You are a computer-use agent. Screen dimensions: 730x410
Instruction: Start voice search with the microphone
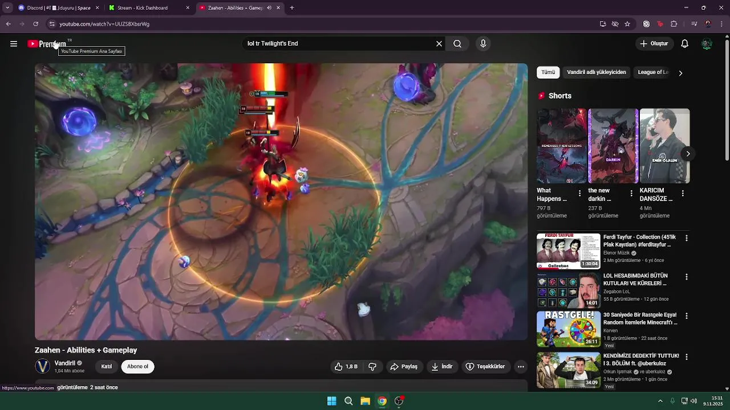click(x=483, y=44)
